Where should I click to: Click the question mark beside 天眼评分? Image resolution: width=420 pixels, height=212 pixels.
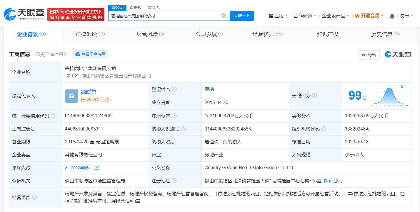[x=314, y=96]
